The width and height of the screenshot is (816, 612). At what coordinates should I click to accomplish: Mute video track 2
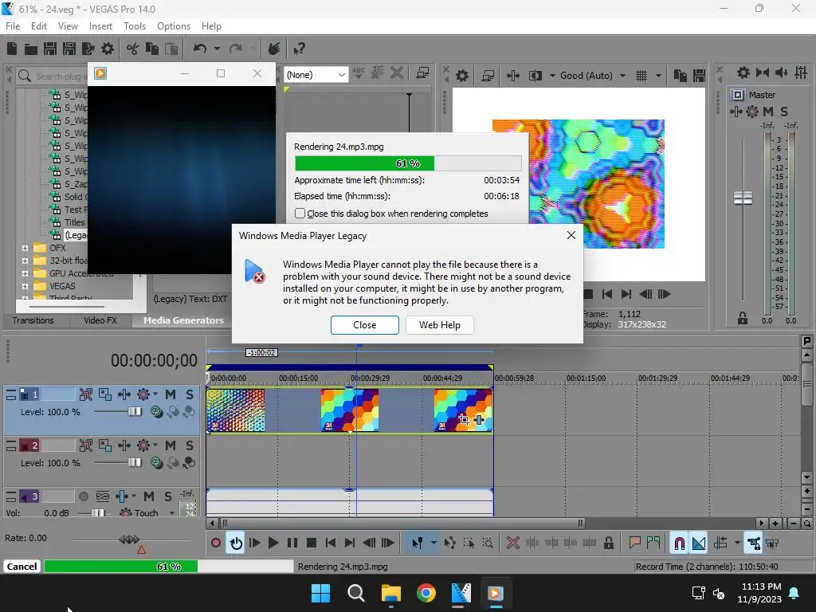(171, 445)
